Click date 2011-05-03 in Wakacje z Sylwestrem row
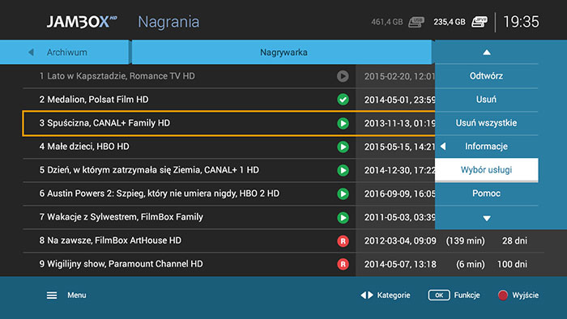This screenshot has height=319, width=567. pos(399,218)
